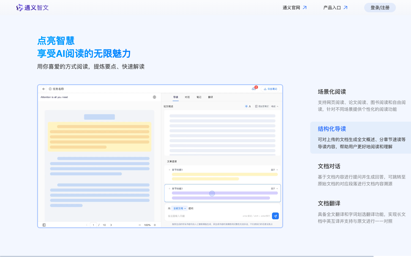Viewport: 411px width, 257px height.
Task: Open the cloud upload icon showing badge 2
Action: pos(253,89)
